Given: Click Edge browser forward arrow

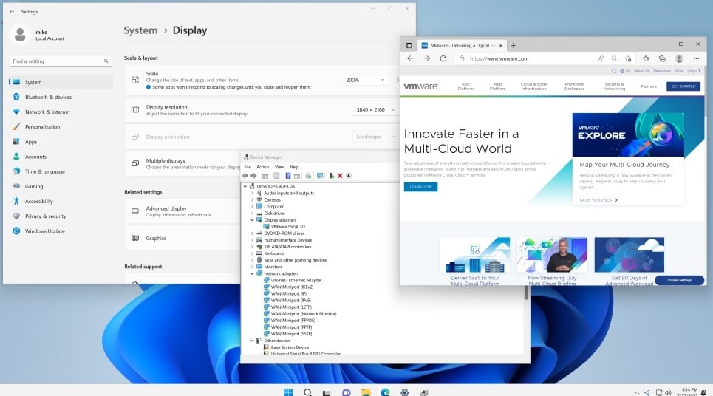Looking at the screenshot, I should coord(426,58).
